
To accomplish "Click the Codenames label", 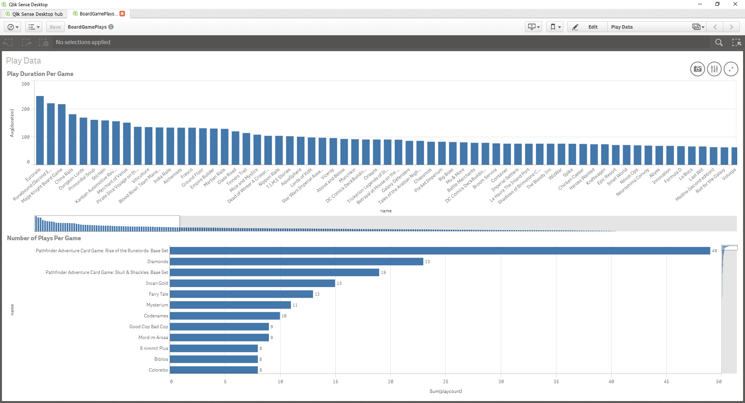I will point(156,316).
